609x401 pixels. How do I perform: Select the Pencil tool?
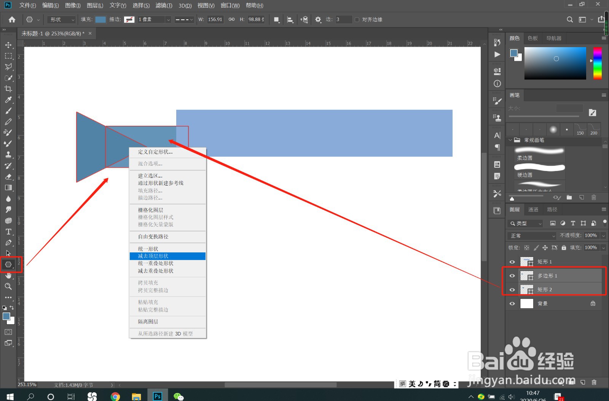(8, 122)
